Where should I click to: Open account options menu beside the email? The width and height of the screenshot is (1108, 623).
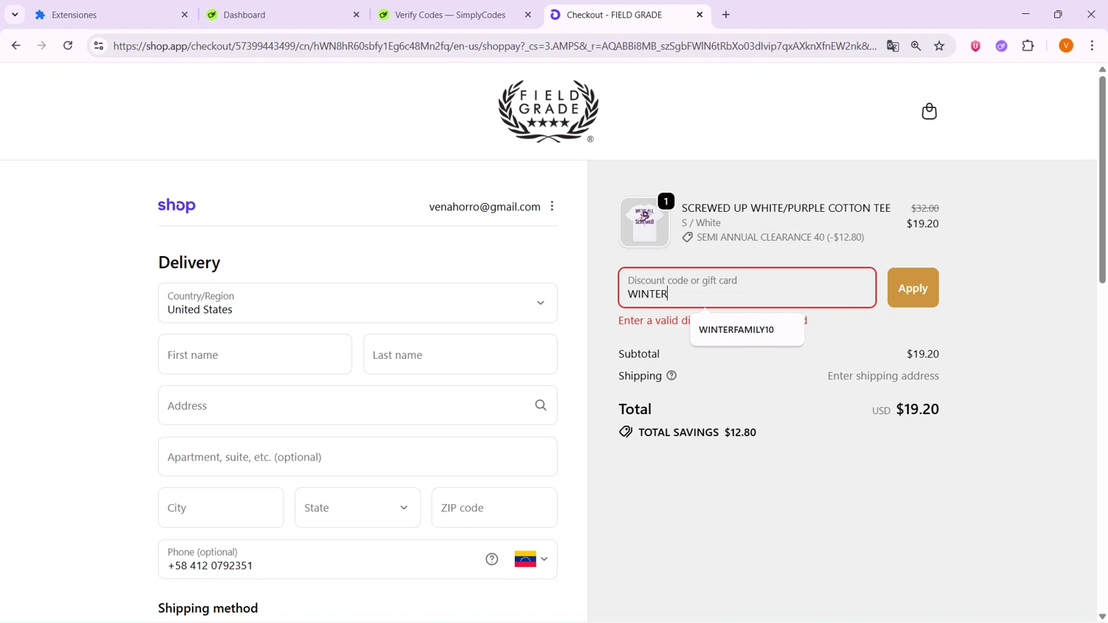point(552,207)
